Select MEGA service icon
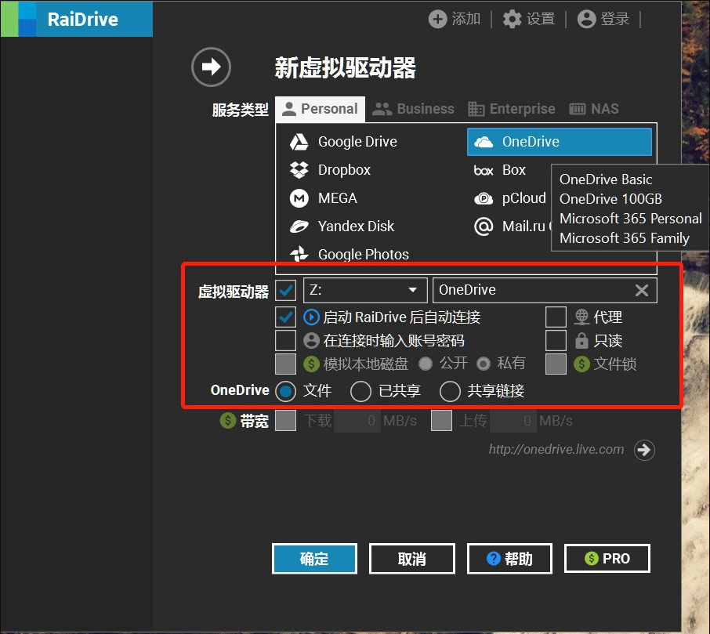Viewport: 710px width, 634px height. coord(299,198)
